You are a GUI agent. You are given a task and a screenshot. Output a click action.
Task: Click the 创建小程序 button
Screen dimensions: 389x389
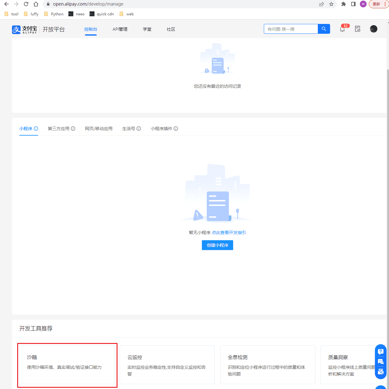click(217, 245)
